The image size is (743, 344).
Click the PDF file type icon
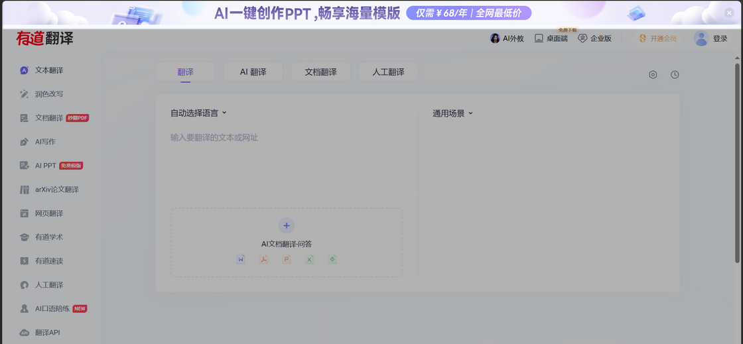click(x=263, y=259)
